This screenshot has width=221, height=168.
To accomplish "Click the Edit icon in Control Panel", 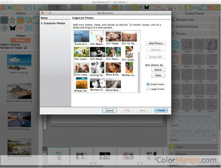I will (x=199, y=104).
